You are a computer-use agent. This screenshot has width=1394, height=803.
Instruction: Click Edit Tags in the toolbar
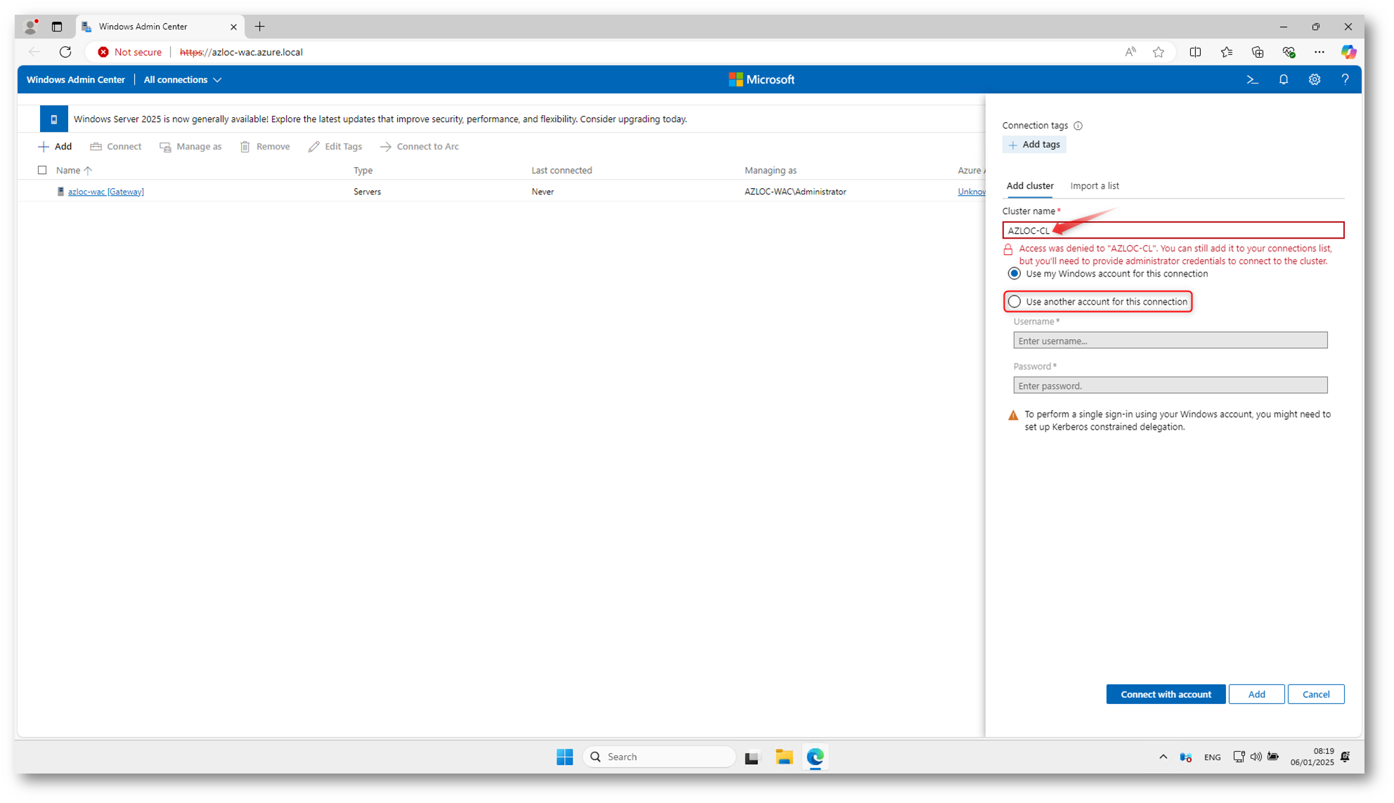pos(335,147)
